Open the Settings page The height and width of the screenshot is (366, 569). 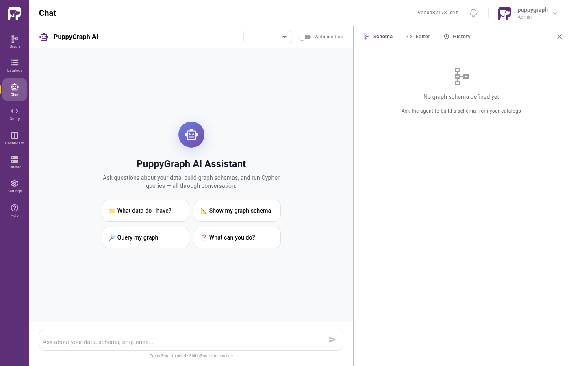coord(15,186)
